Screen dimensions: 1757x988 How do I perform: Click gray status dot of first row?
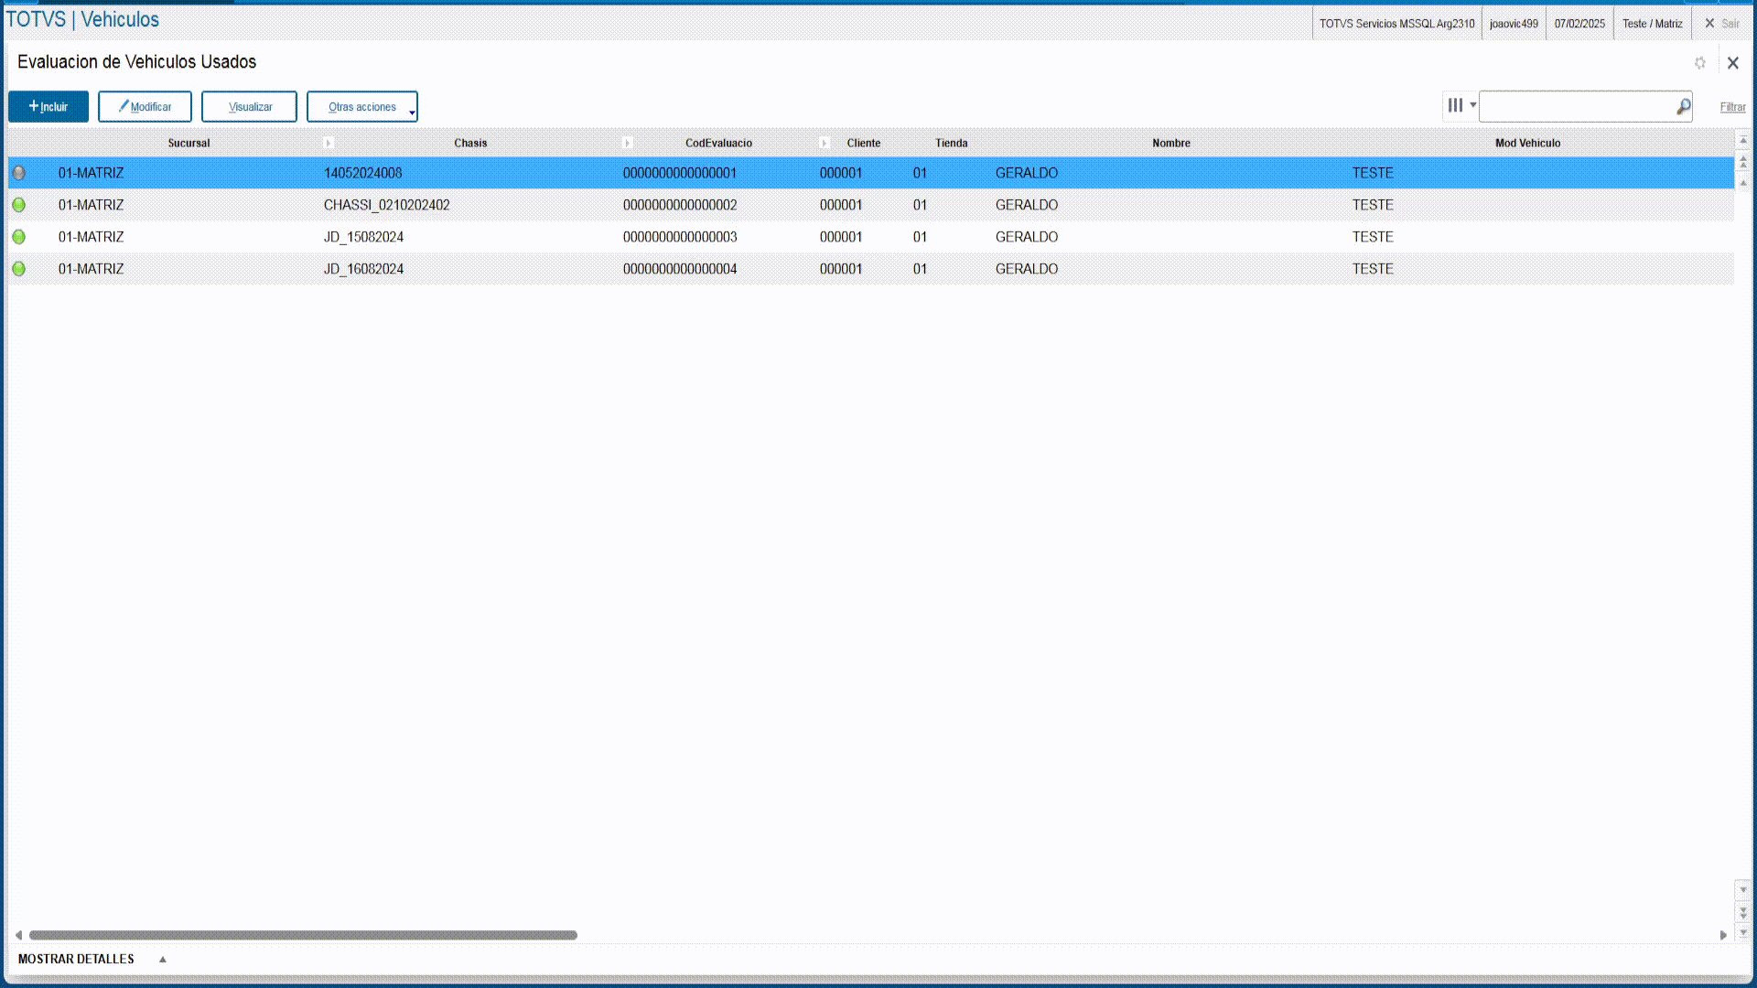tap(19, 173)
